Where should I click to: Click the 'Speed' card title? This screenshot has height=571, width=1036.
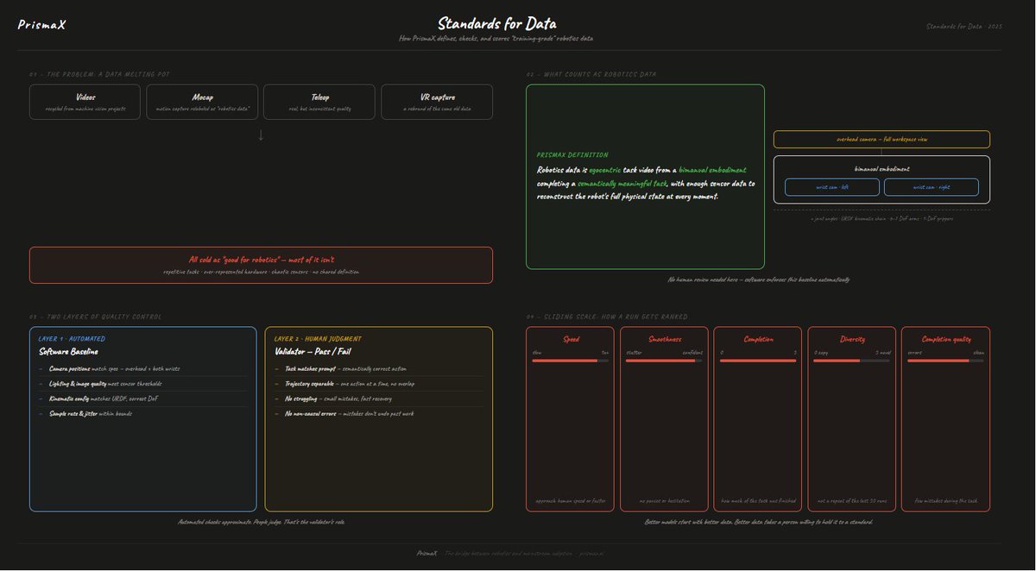click(x=571, y=339)
